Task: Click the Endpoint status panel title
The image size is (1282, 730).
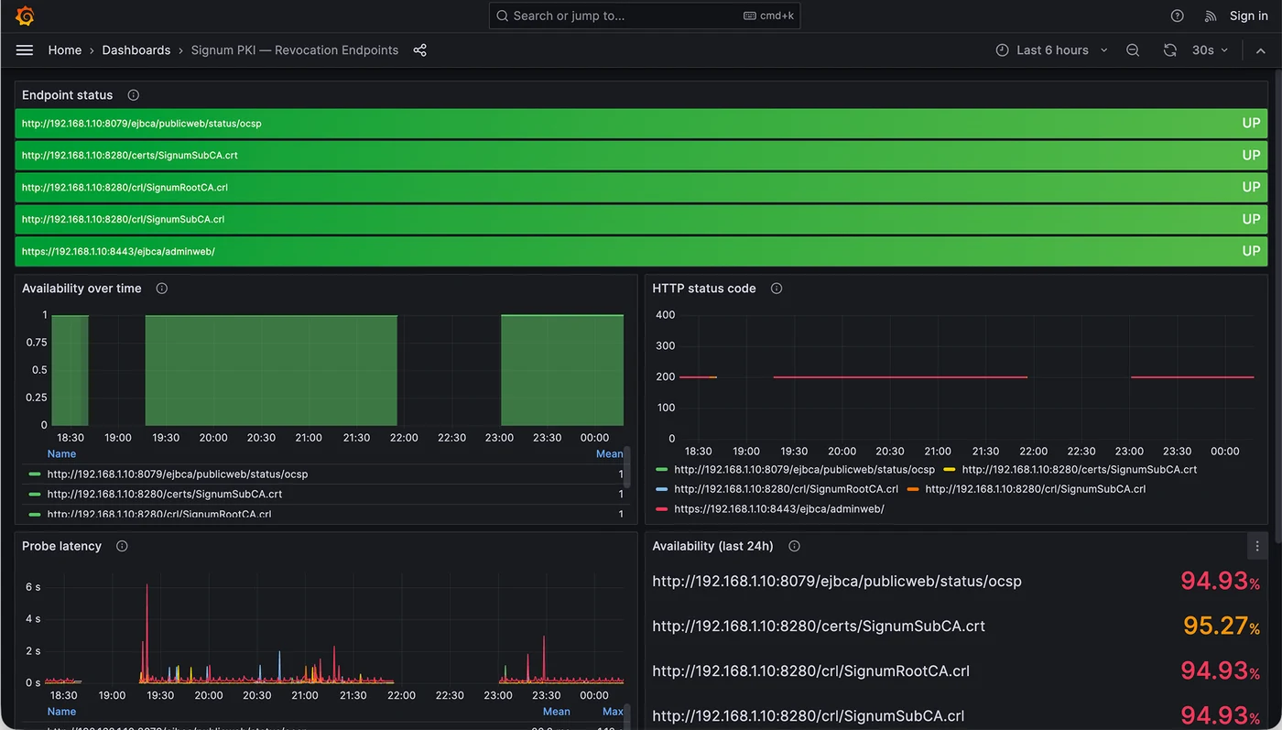Action: click(68, 95)
